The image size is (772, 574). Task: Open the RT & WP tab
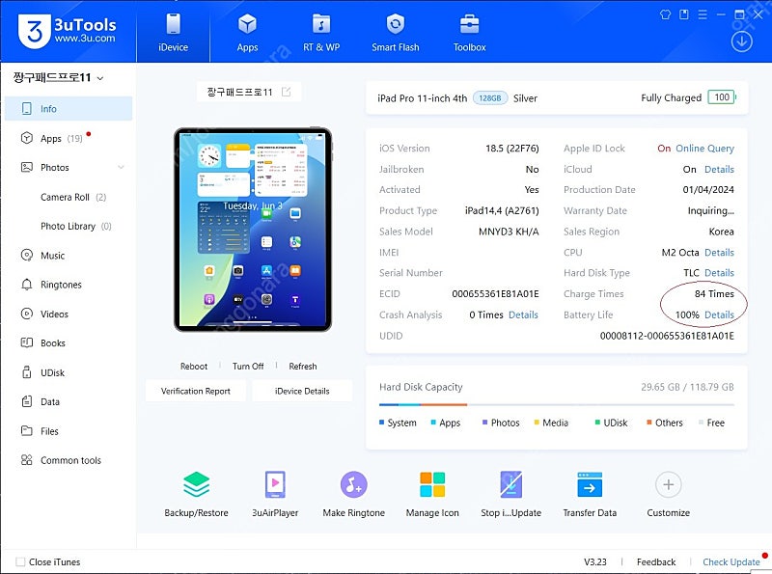pos(321,32)
